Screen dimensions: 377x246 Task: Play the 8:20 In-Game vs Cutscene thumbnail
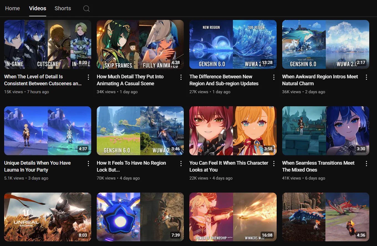tap(48, 44)
